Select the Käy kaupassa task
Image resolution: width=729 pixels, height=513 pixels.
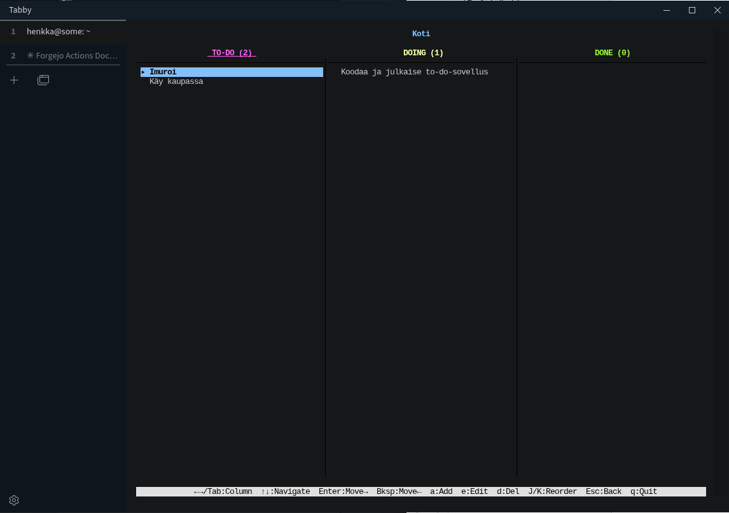click(x=176, y=82)
